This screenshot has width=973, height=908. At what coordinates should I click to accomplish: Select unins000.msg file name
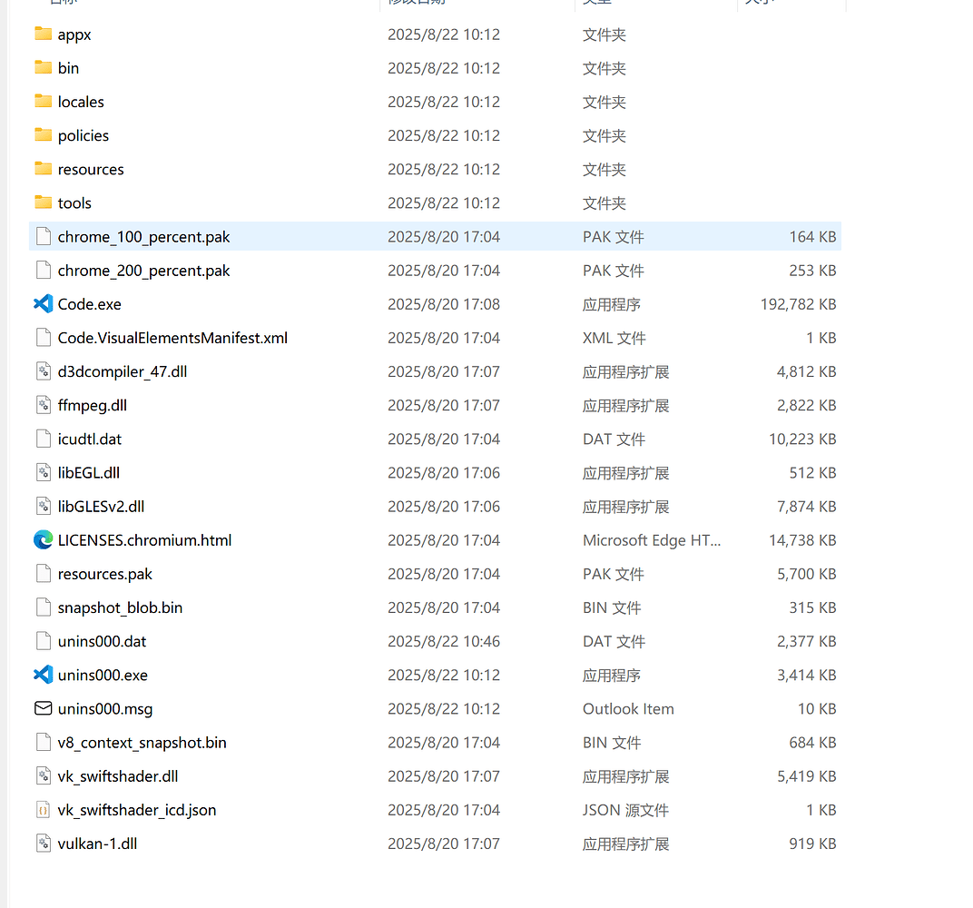[105, 709]
